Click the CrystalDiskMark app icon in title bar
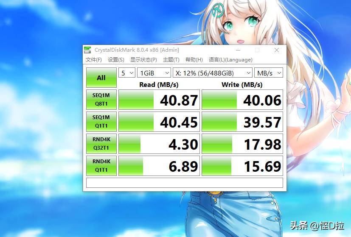Viewport: 351px width, 237px height. 87,50
